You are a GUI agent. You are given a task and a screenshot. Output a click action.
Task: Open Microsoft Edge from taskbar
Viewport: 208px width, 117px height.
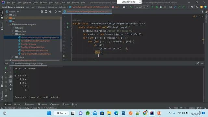[x=116, y=113]
